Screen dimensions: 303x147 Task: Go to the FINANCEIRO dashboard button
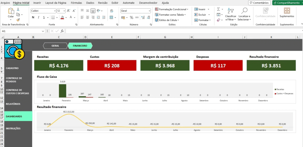click(x=80, y=46)
